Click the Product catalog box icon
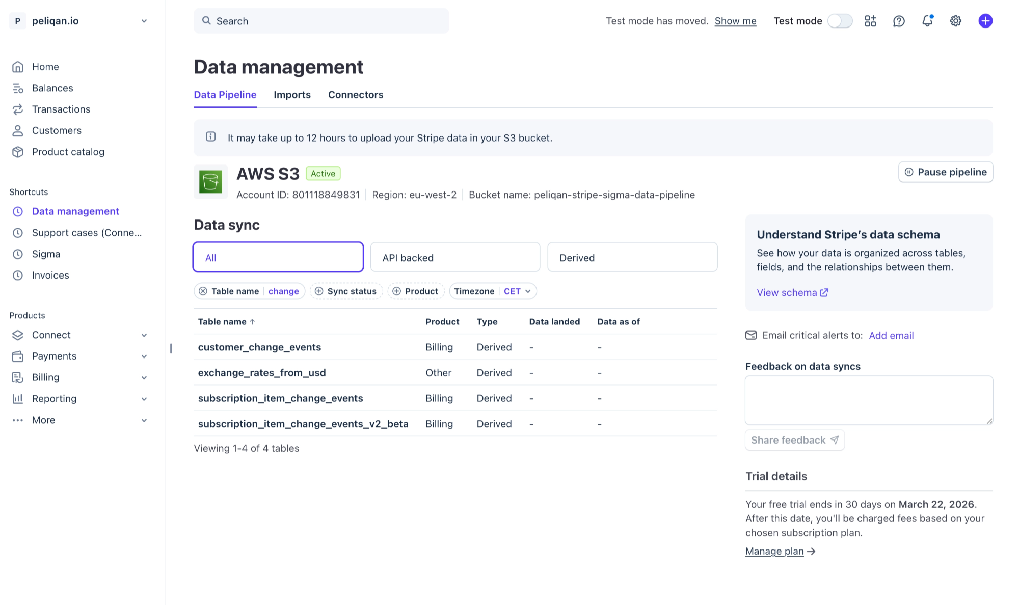 point(18,152)
